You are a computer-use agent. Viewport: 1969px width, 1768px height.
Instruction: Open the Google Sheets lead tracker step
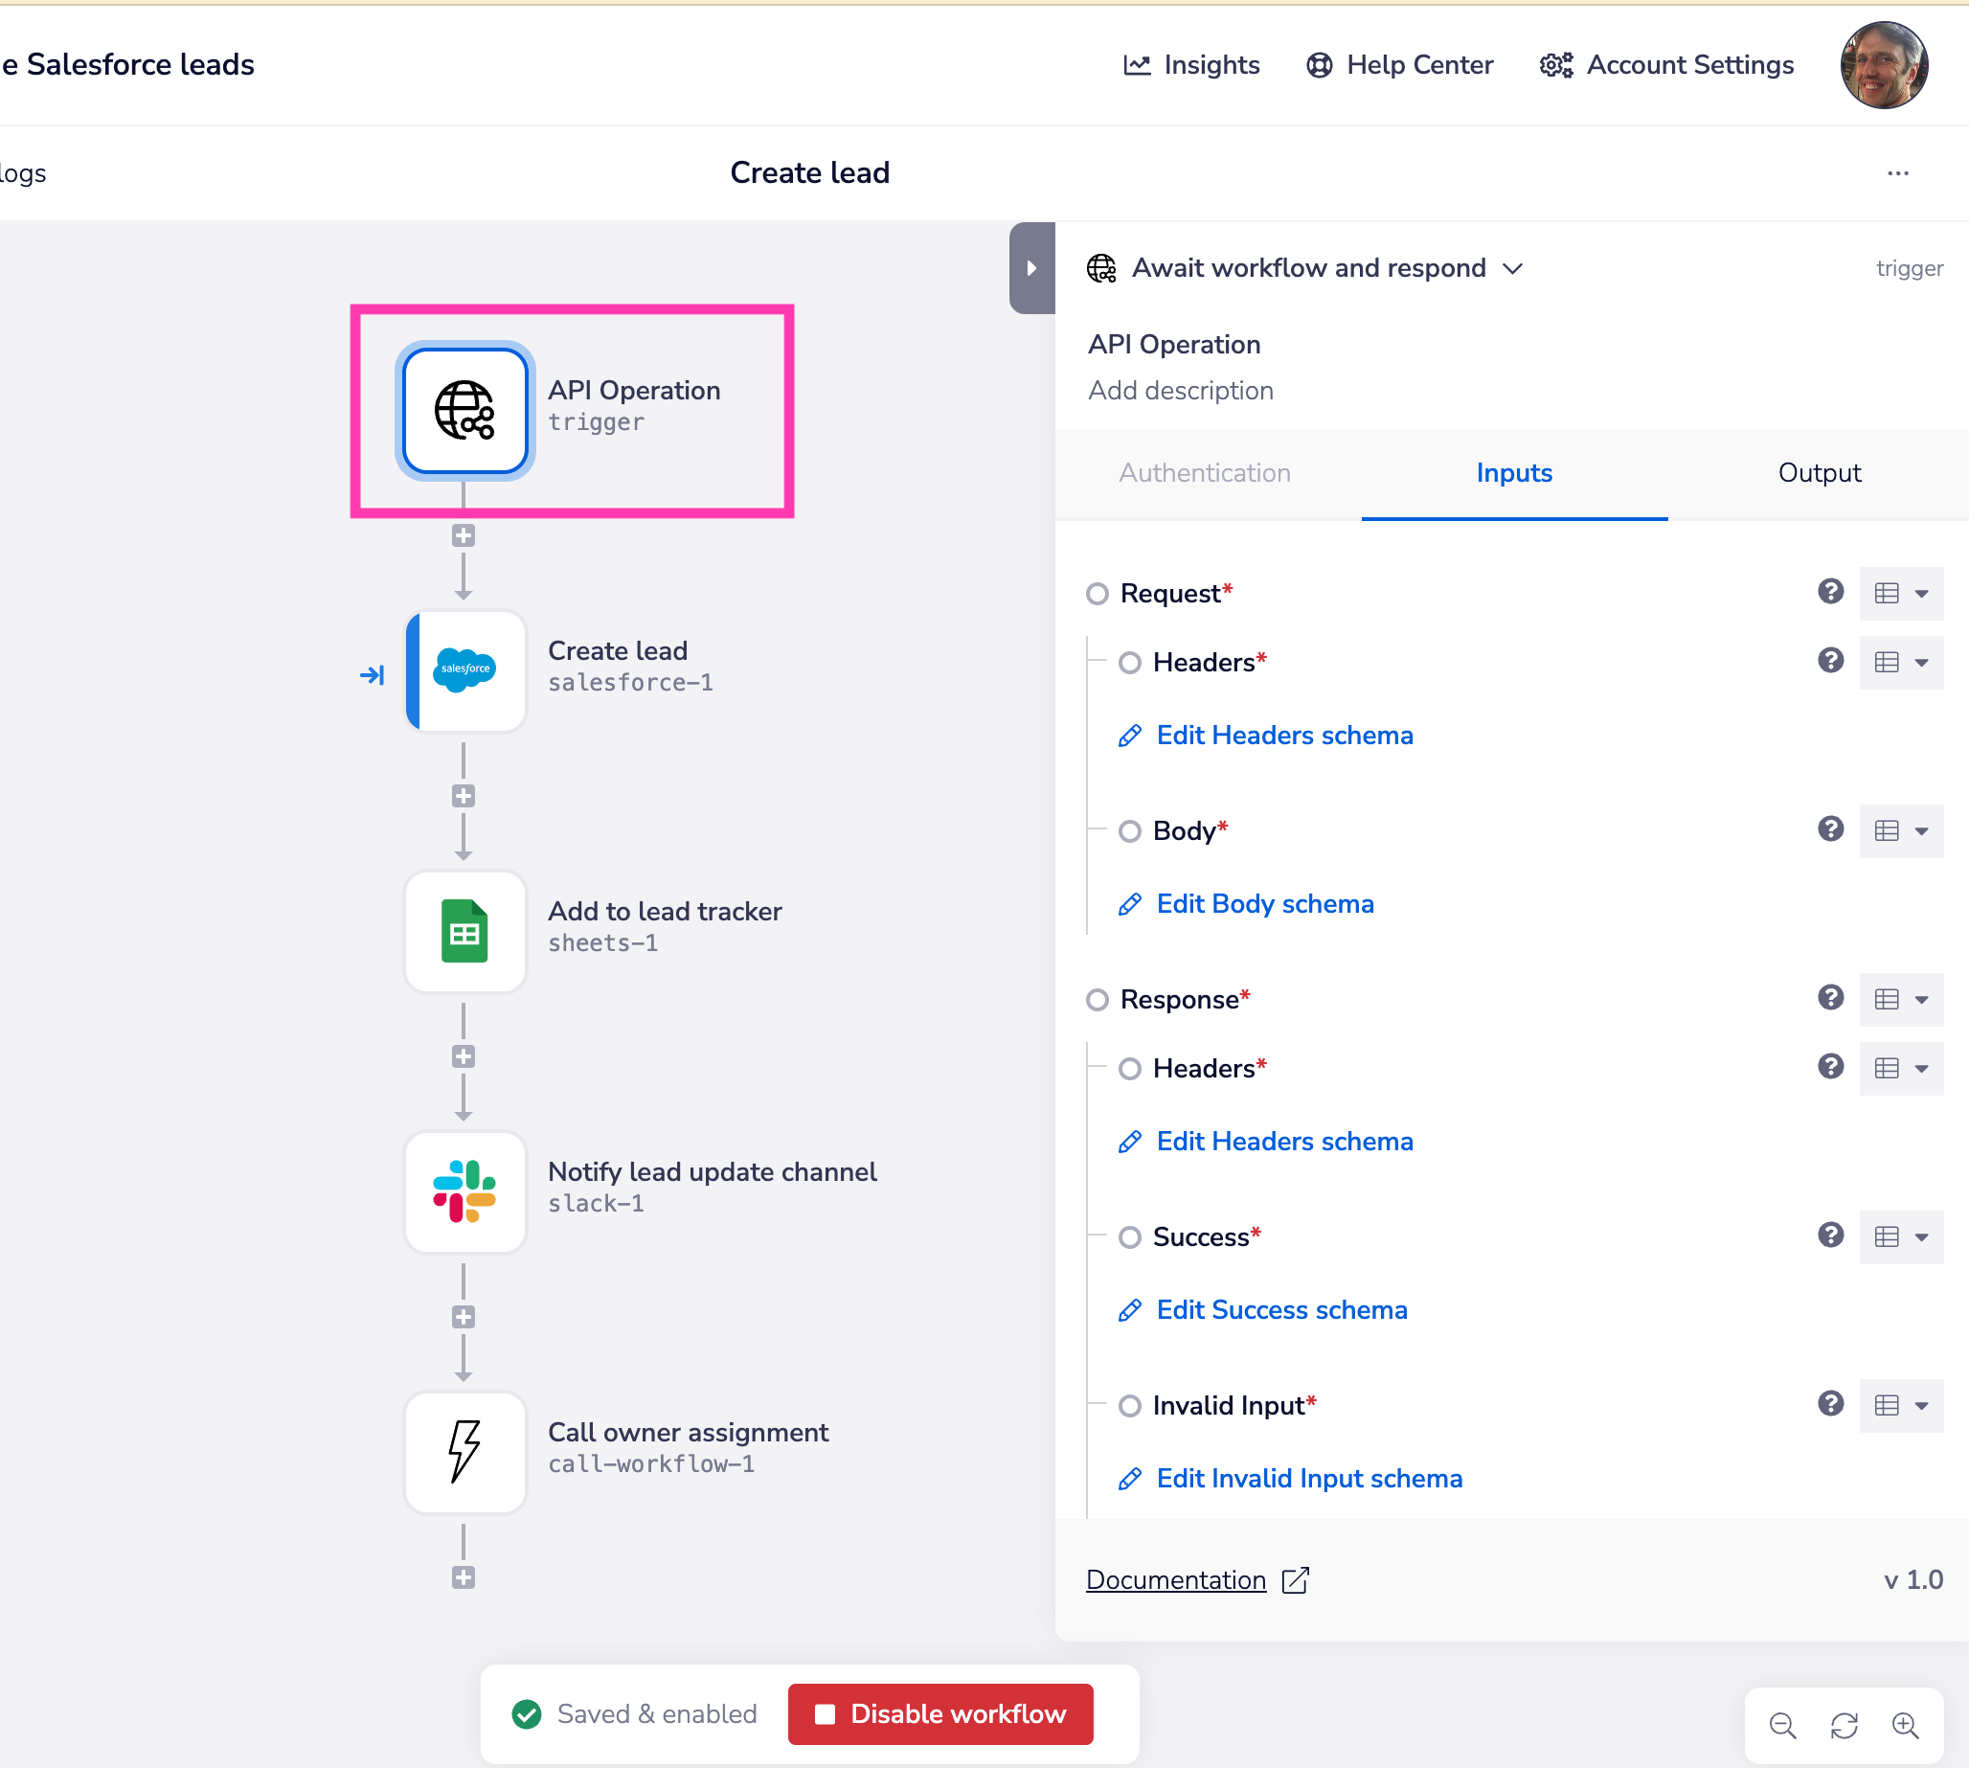point(464,932)
